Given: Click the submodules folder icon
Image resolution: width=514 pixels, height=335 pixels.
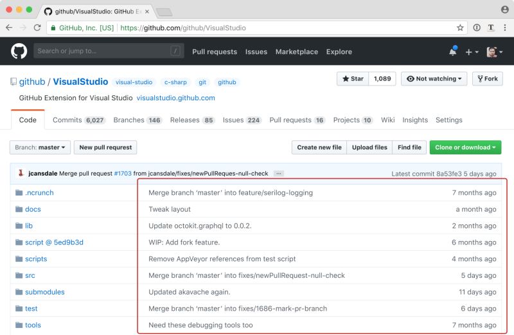Looking at the screenshot, I should tap(19, 292).
